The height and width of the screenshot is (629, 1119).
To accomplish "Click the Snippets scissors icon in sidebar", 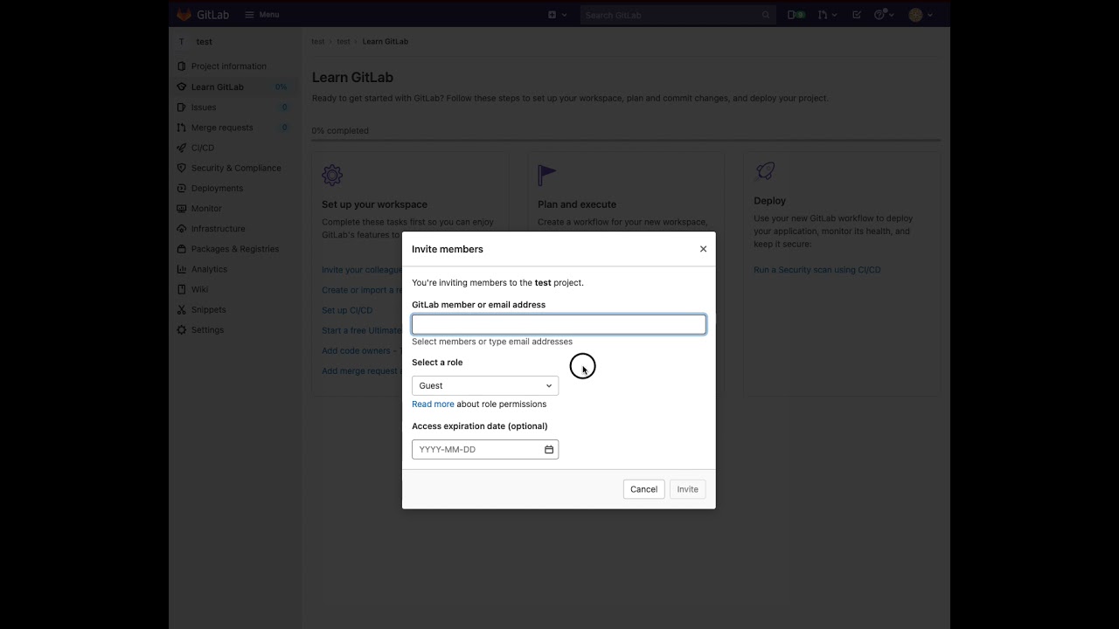I will [182, 310].
